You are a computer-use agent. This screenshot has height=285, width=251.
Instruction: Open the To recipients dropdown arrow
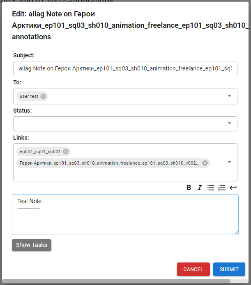(229, 96)
